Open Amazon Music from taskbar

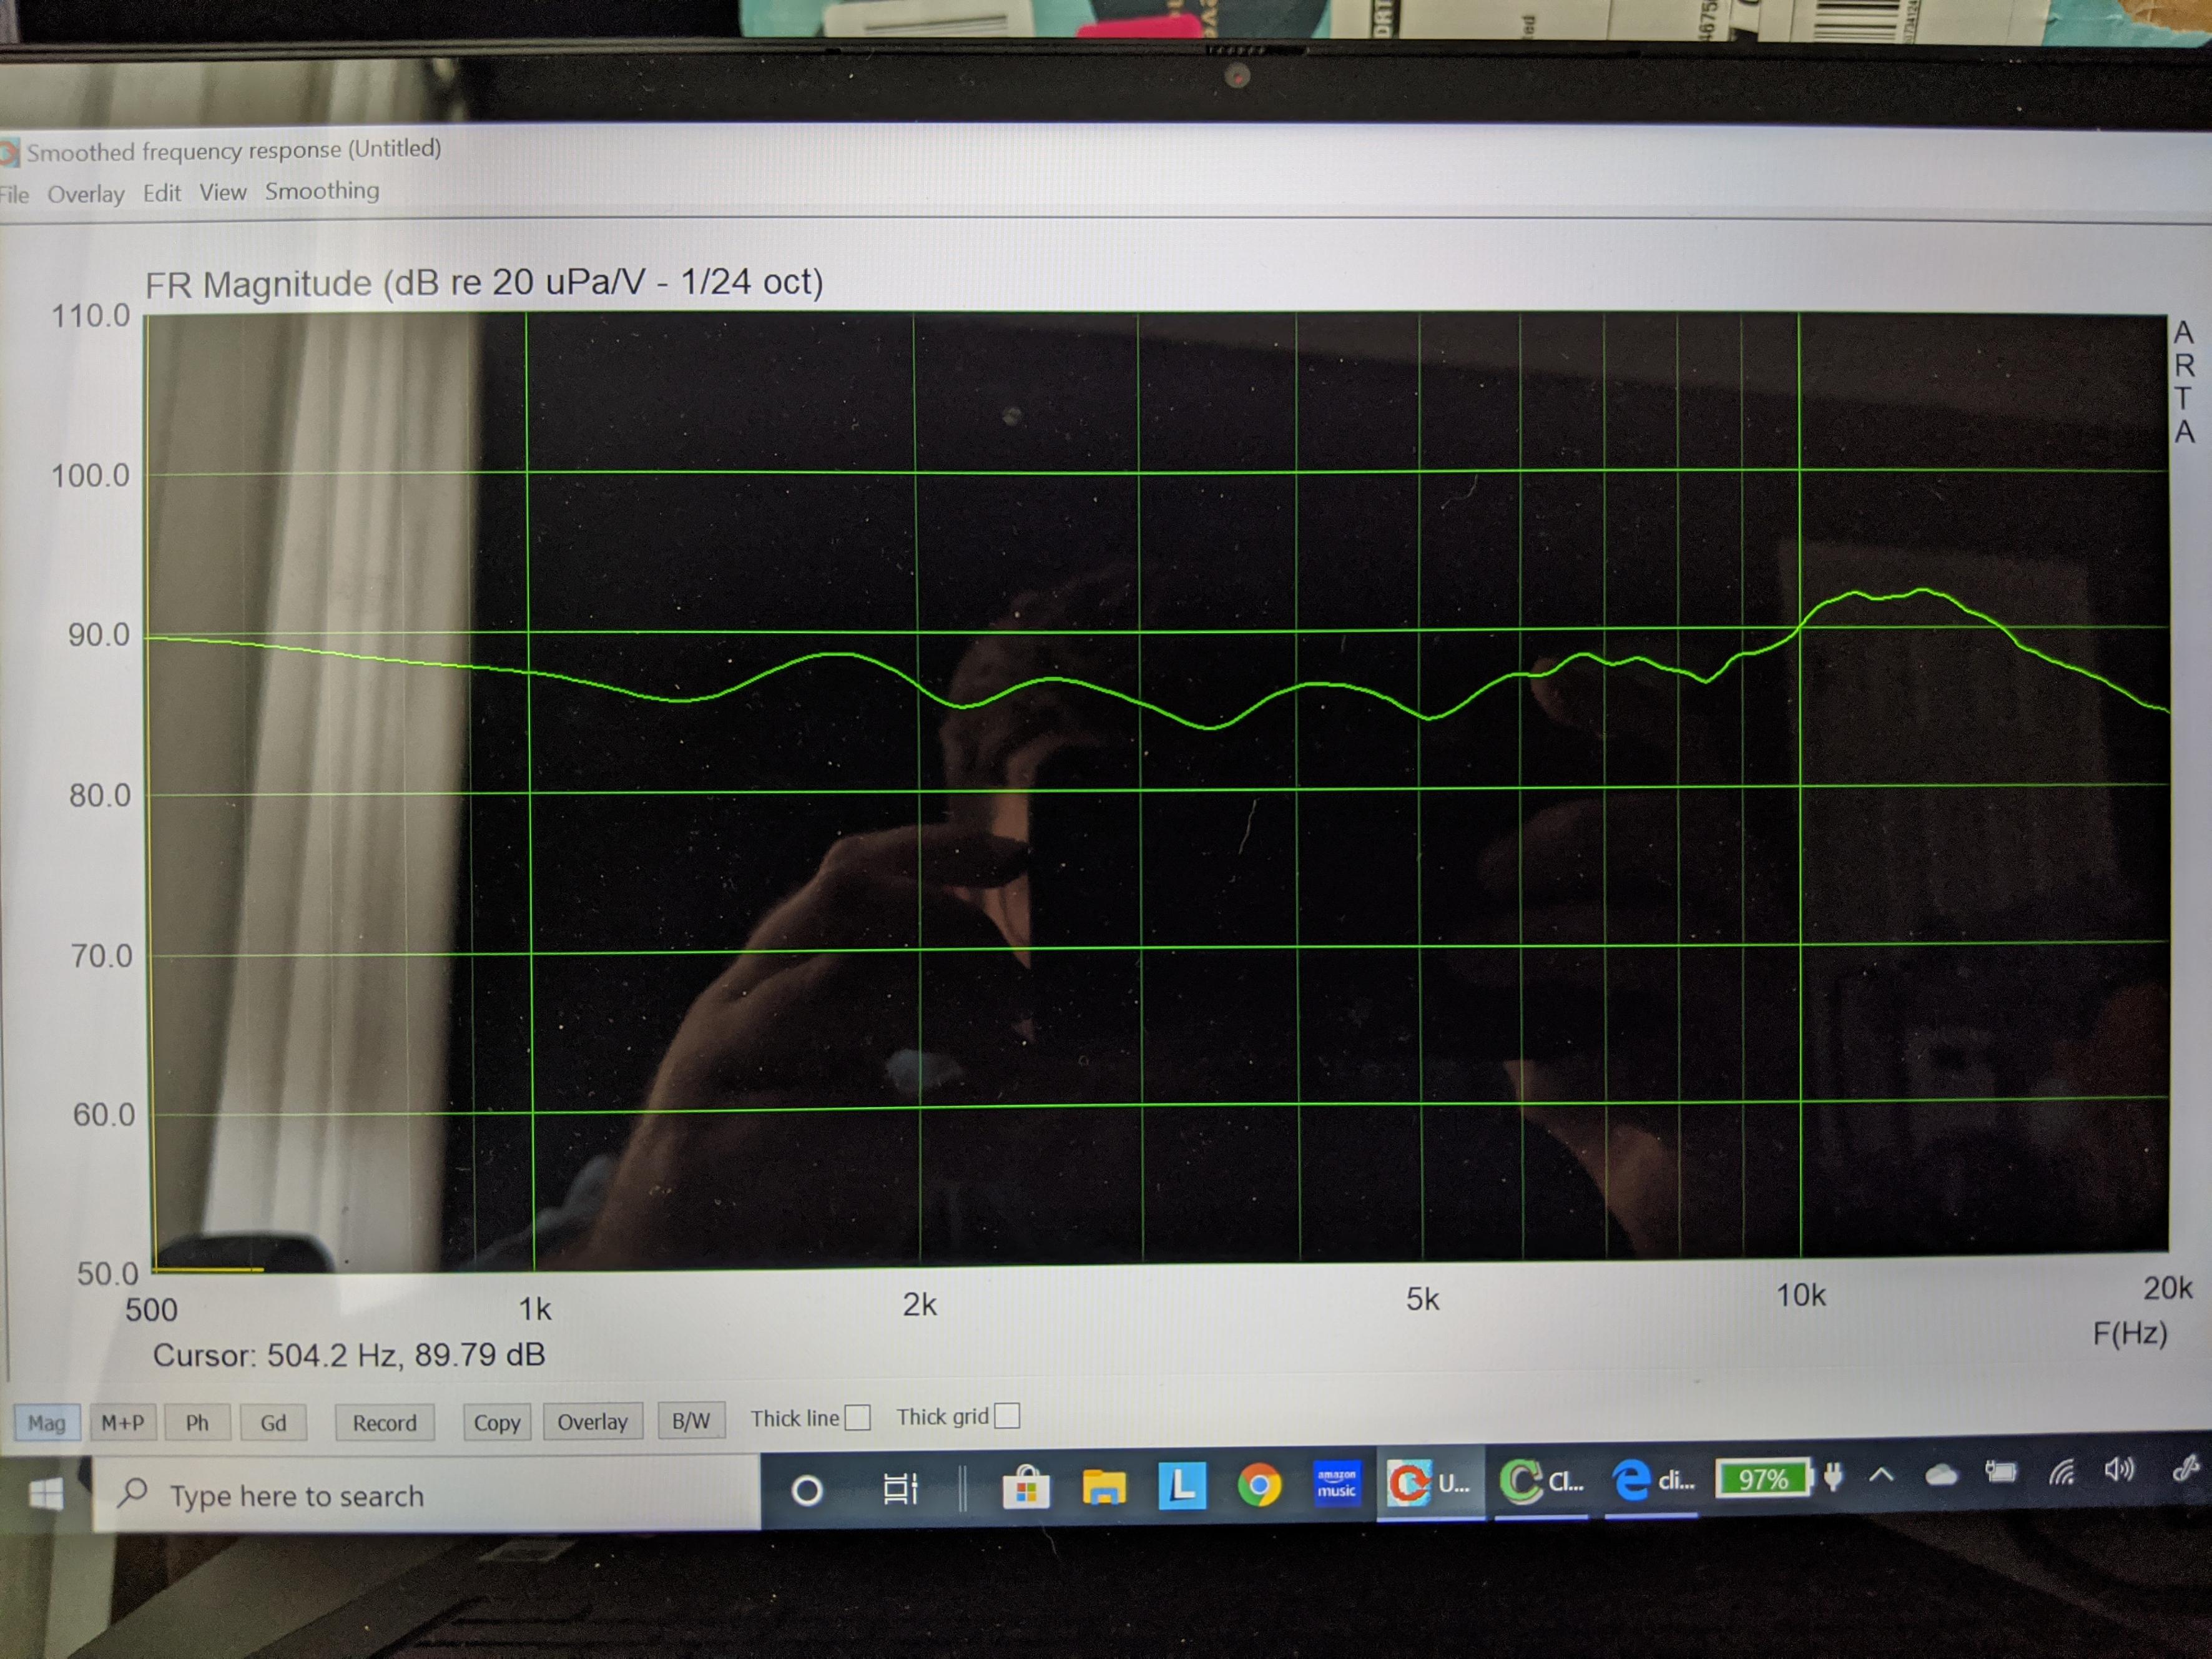click(x=1336, y=1483)
